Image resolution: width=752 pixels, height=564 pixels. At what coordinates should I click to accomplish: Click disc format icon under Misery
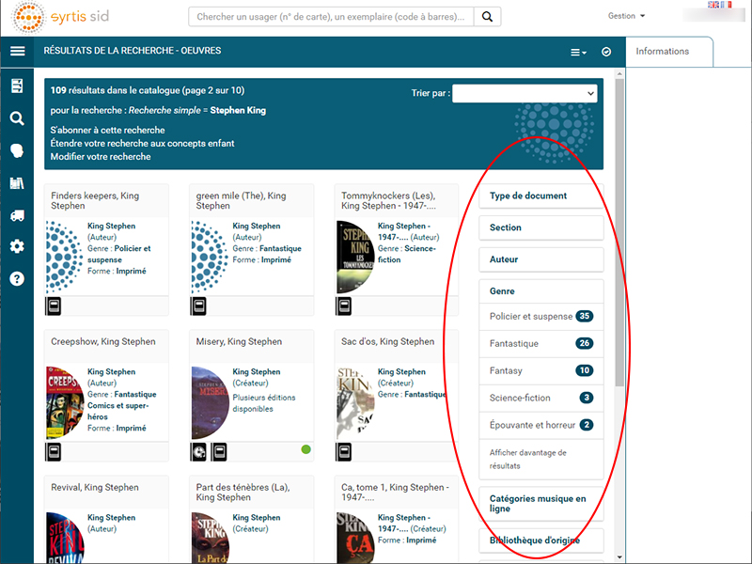tap(198, 452)
